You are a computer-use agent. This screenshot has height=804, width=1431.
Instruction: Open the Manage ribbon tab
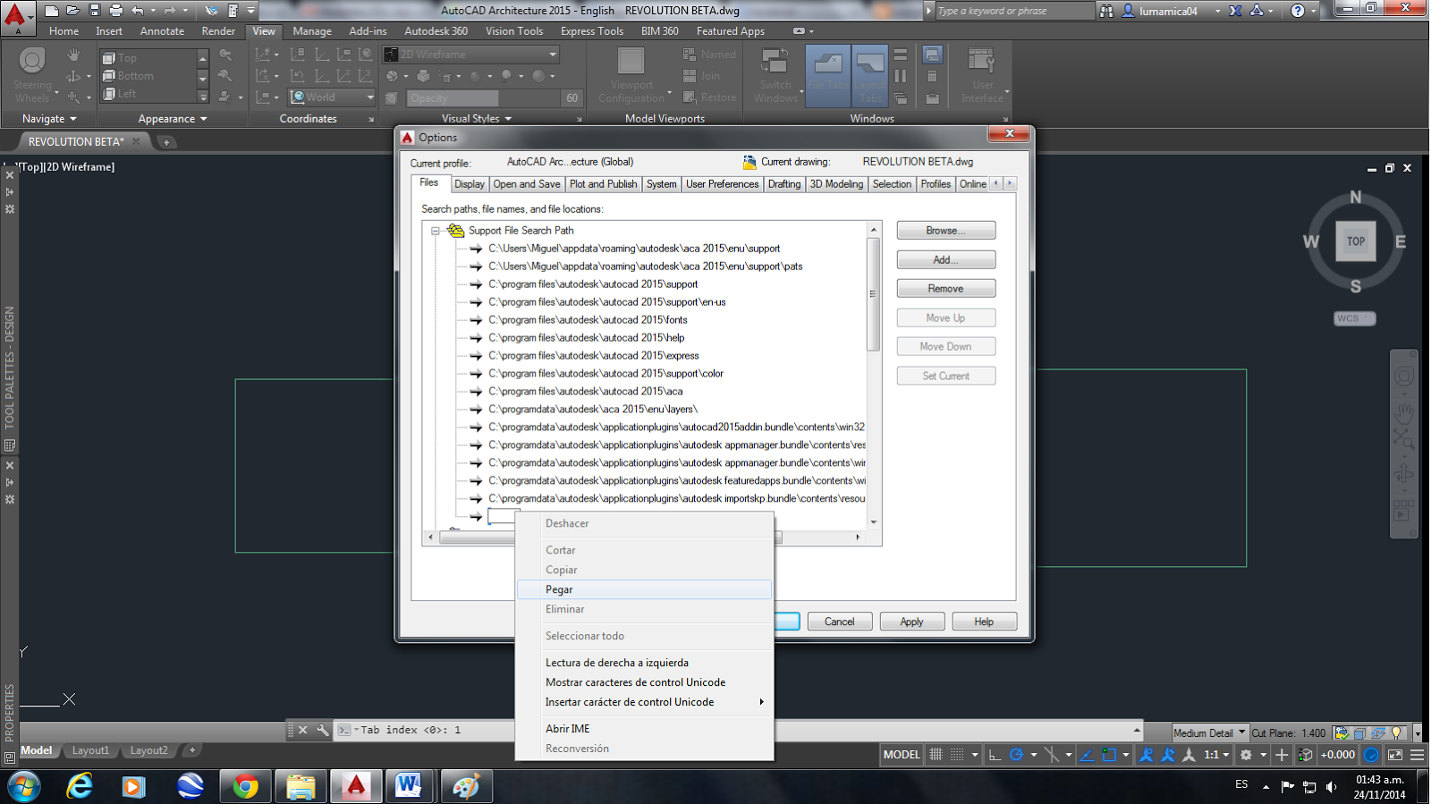[x=312, y=31]
